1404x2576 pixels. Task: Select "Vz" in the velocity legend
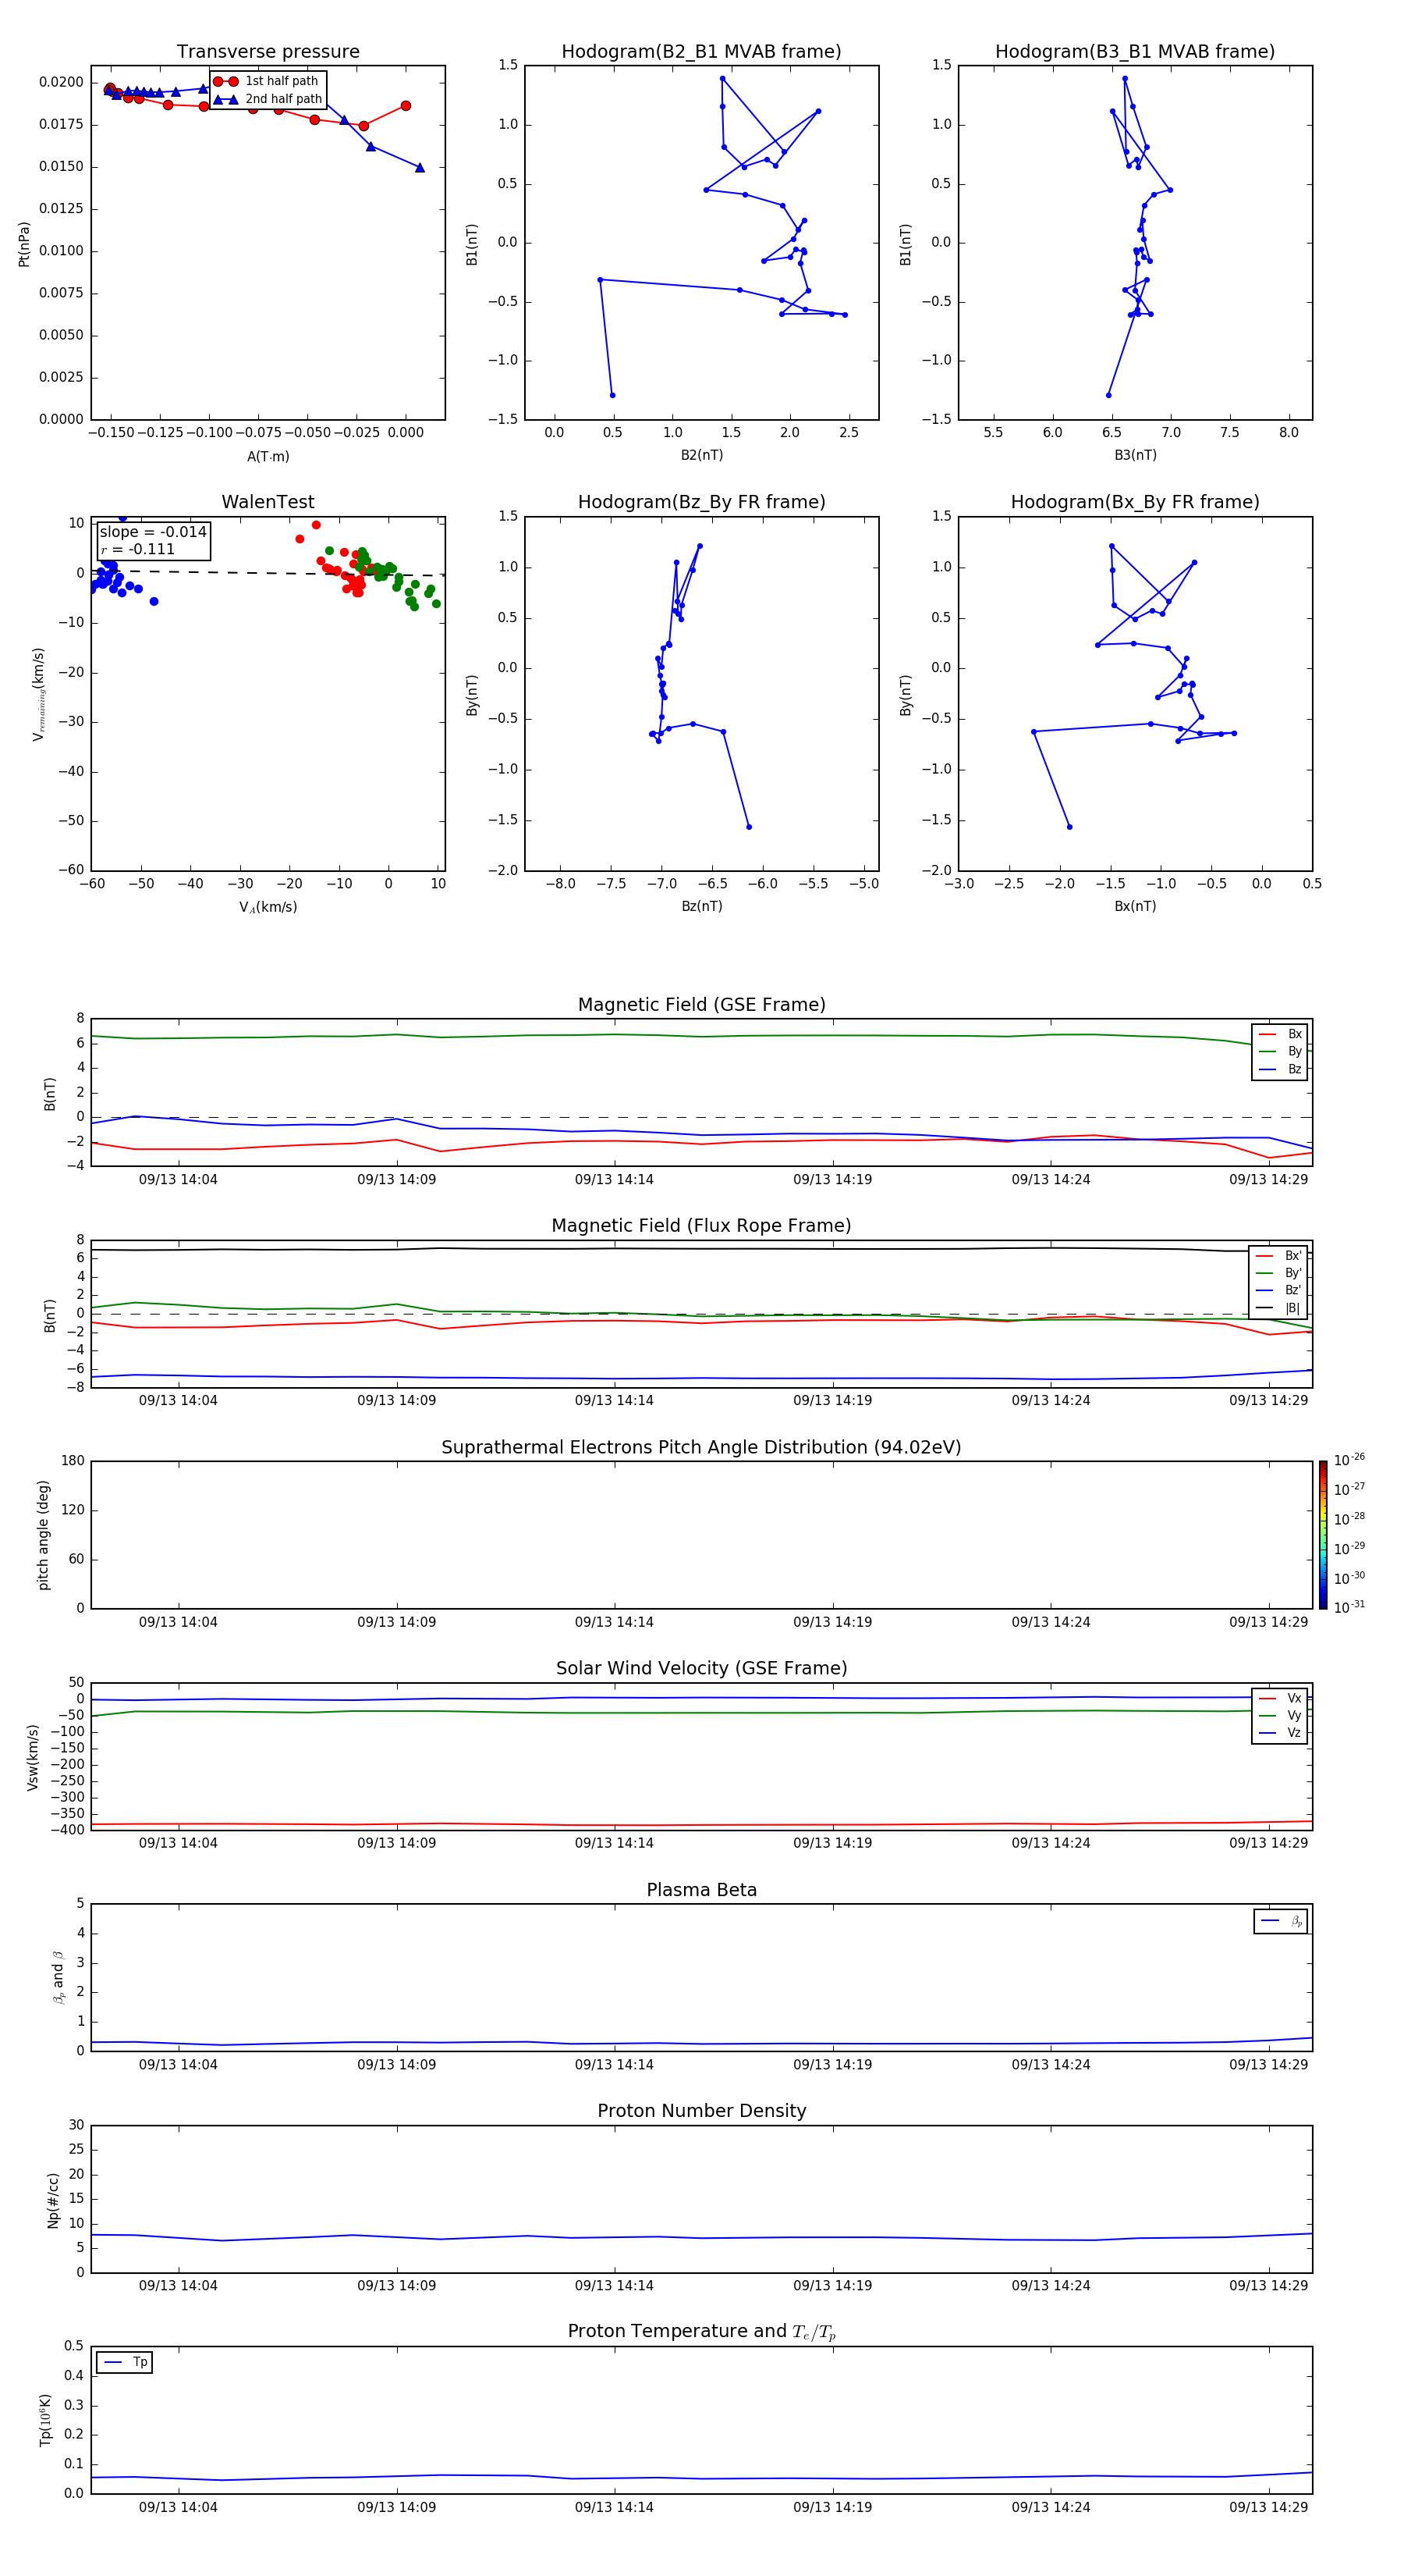1280,1732
